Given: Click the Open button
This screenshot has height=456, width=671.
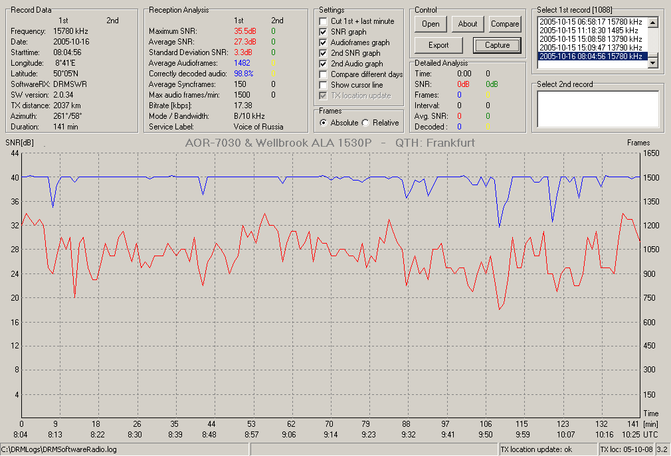Looking at the screenshot, I should 431,24.
